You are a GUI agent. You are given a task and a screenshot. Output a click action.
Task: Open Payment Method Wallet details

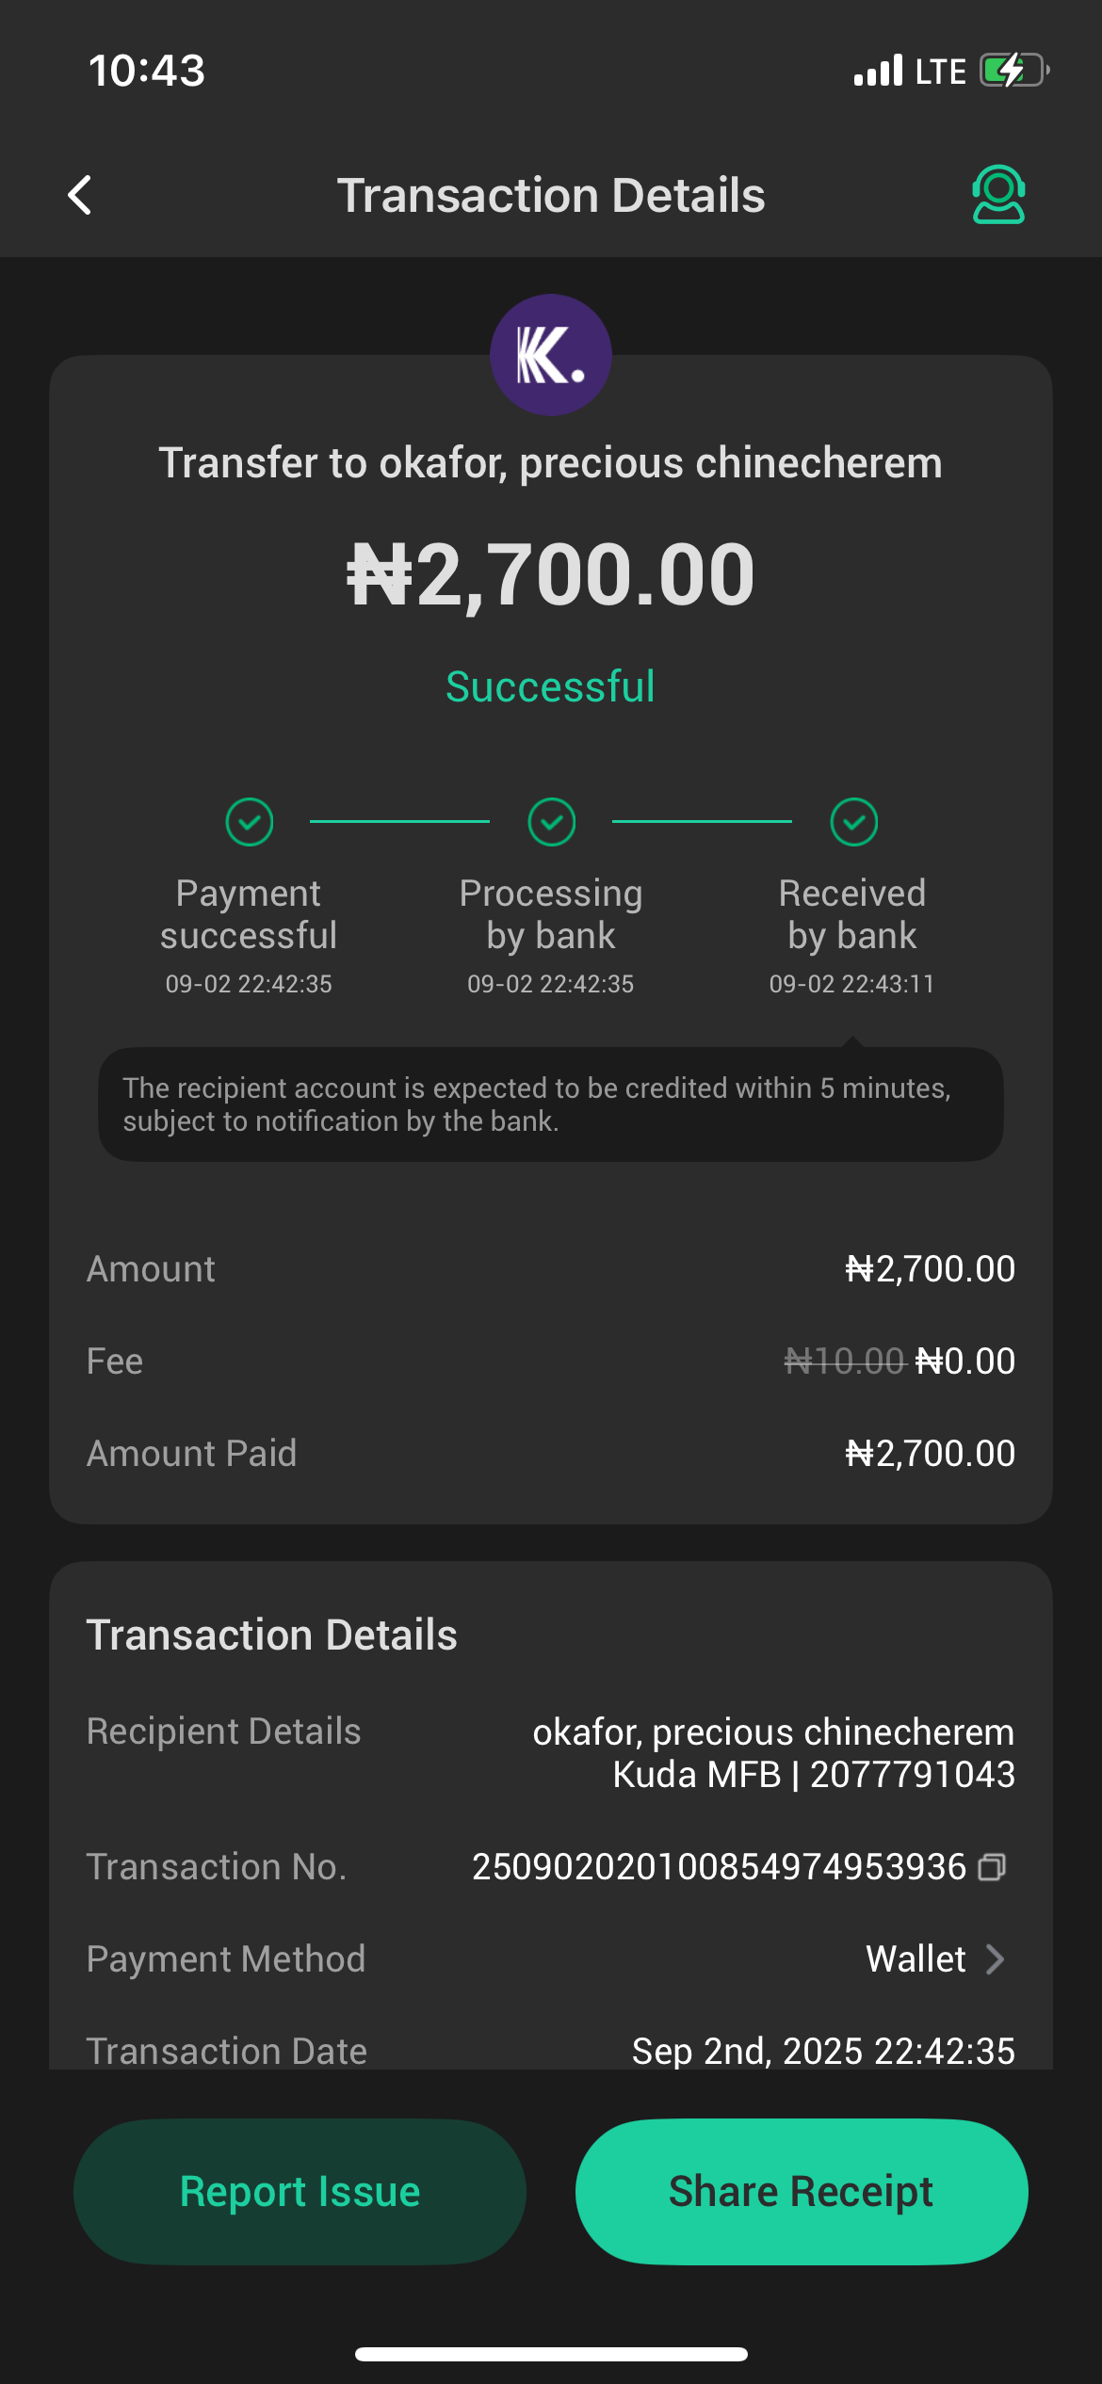[916, 1959]
